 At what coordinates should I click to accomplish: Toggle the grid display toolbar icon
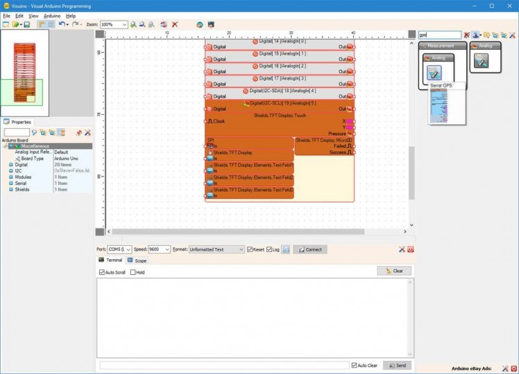click(51, 24)
